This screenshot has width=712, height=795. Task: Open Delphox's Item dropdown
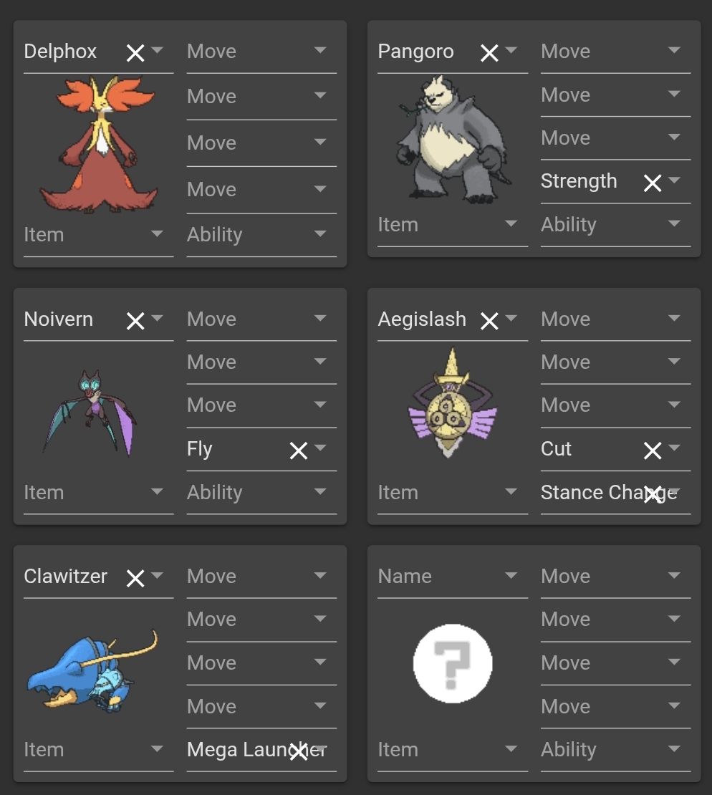click(x=98, y=235)
